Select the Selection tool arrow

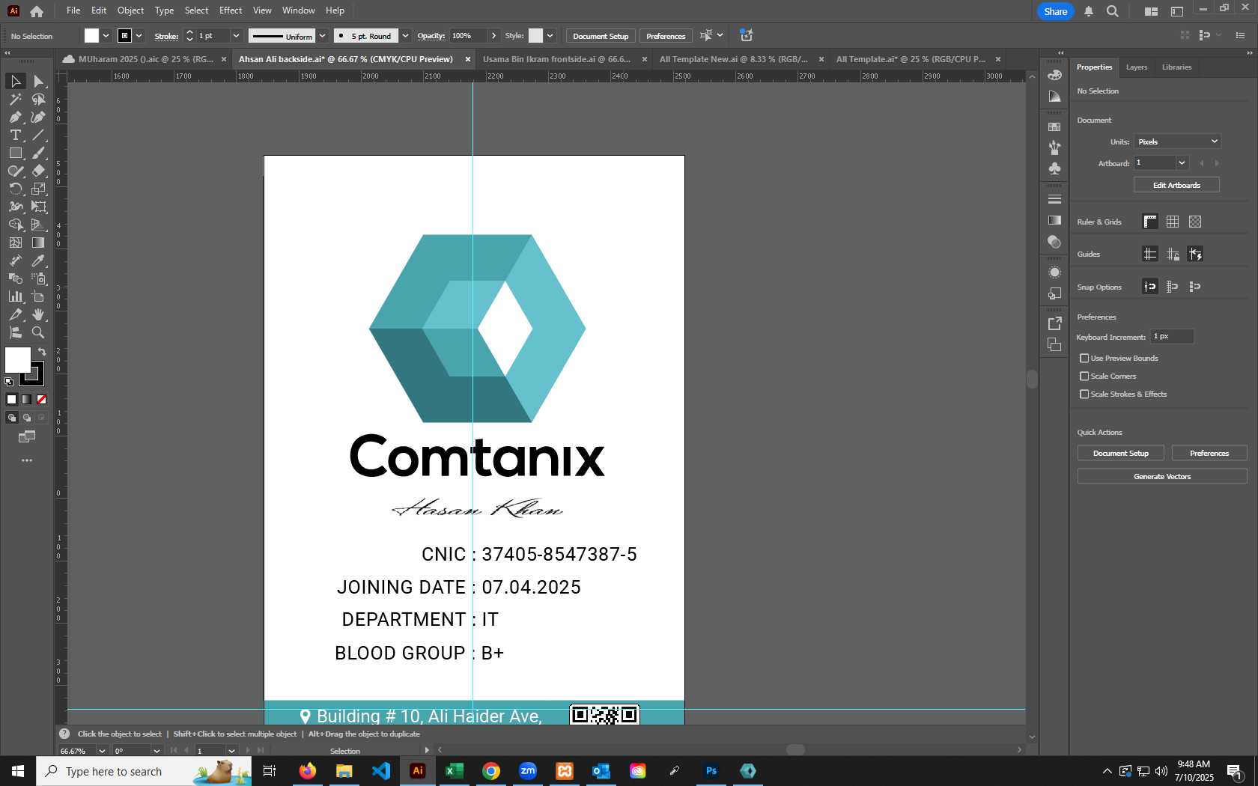15,81
